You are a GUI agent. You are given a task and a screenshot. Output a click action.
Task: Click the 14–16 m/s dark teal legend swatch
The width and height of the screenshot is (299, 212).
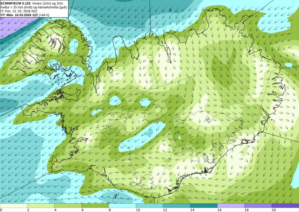point(204,205)
